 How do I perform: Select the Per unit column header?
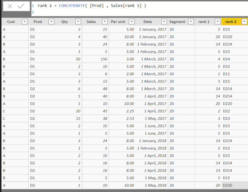tap(118, 22)
